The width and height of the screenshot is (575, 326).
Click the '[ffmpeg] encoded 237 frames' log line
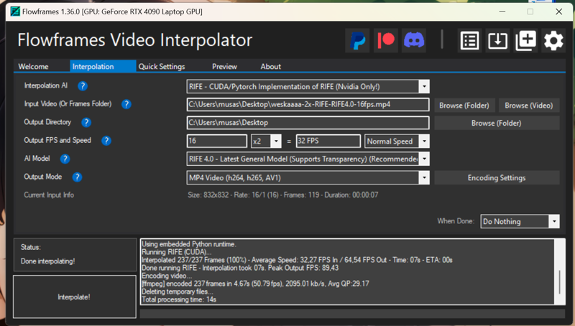(x=255, y=284)
